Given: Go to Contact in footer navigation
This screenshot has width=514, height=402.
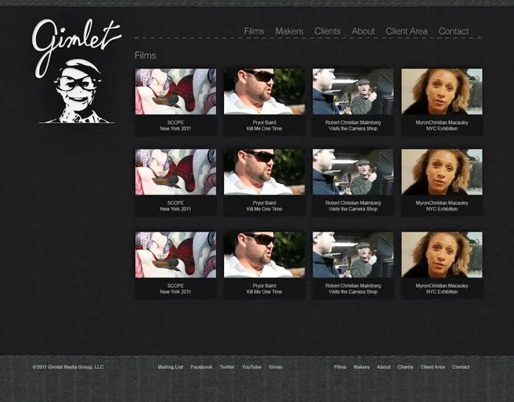Looking at the screenshot, I should [x=461, y=367].
